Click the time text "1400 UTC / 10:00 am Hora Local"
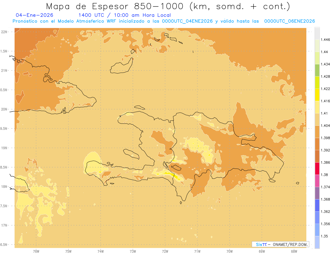Screen dimensions: 330x255 coord(125,15)
